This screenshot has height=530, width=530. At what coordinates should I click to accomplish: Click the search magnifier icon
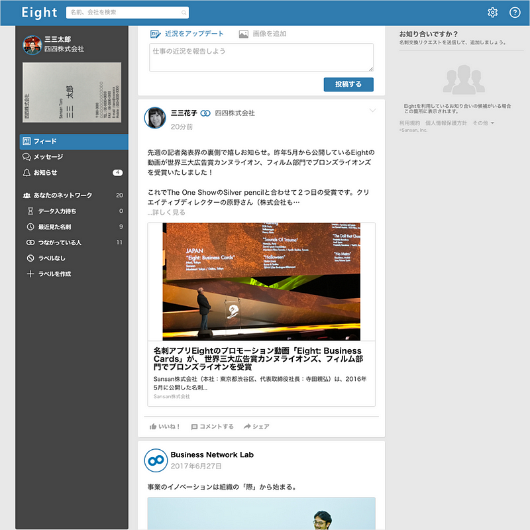pos(184,13)
